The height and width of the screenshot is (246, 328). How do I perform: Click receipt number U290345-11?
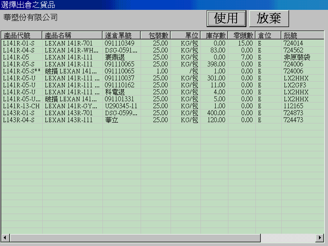click(x=121, y=106)
